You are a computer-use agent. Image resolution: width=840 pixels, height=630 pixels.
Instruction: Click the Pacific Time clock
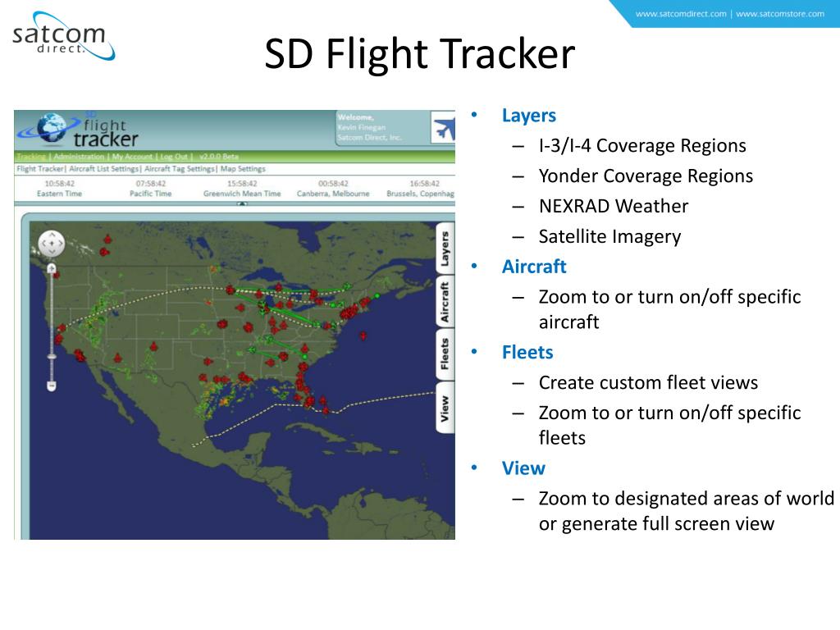click(151, 189)
